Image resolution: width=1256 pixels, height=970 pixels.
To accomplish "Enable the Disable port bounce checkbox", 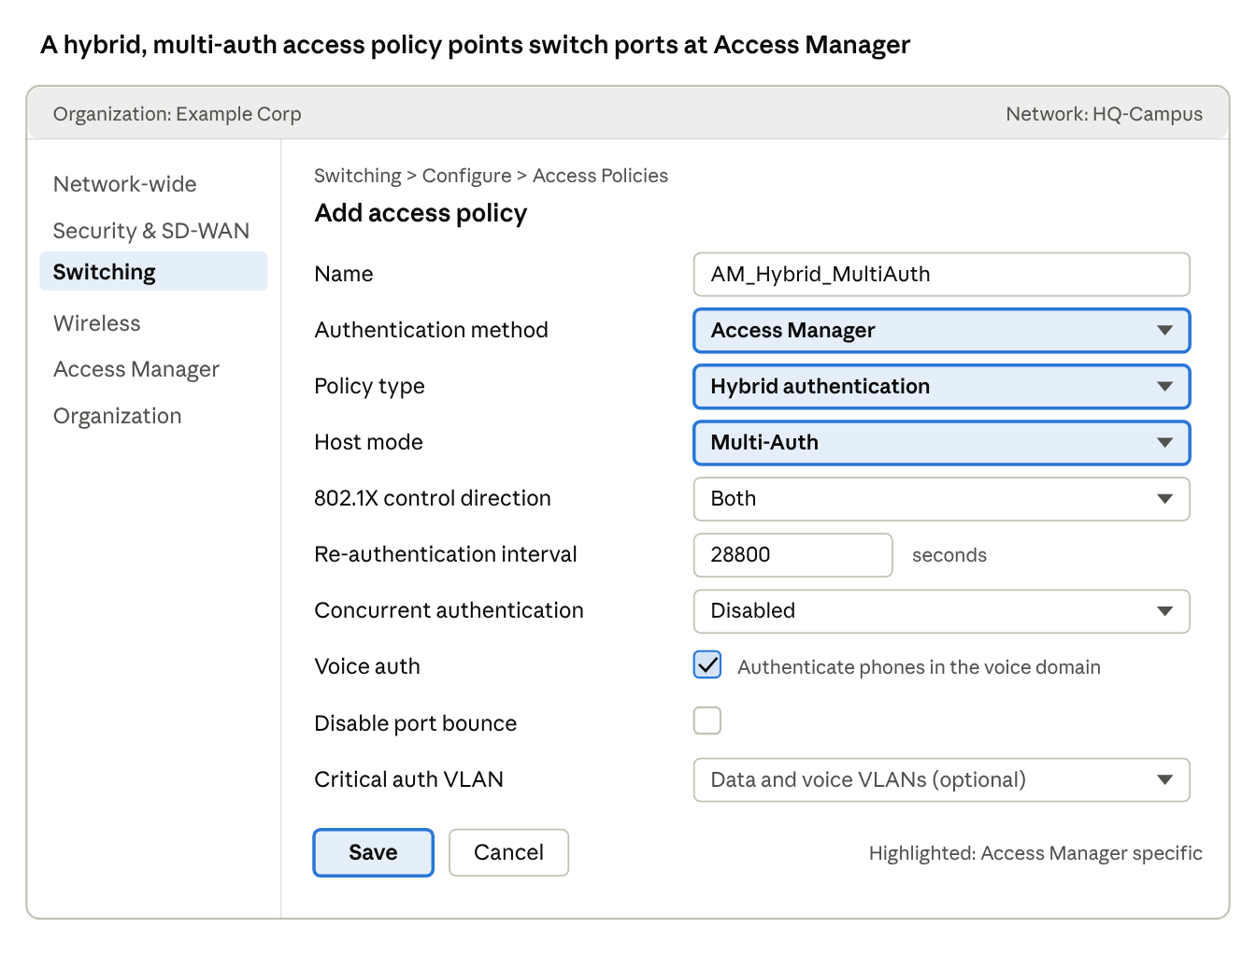I will (707, 720).
